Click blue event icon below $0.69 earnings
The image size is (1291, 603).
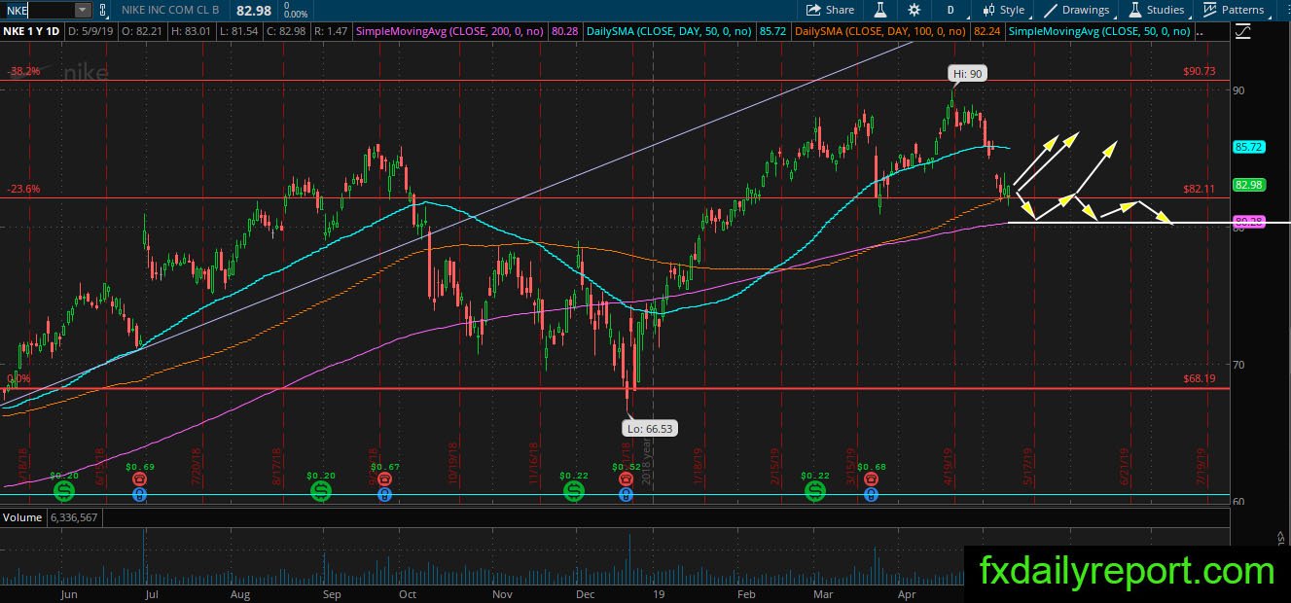tap(140, 494)
